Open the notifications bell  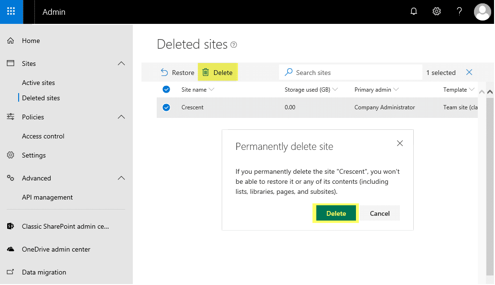[414, 11]
